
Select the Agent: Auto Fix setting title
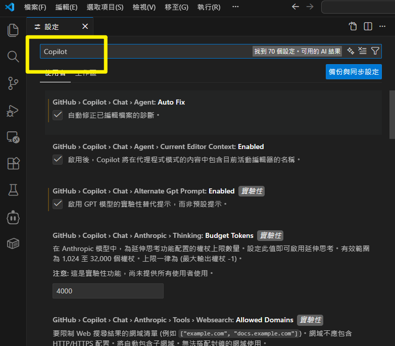pos(119,102)
